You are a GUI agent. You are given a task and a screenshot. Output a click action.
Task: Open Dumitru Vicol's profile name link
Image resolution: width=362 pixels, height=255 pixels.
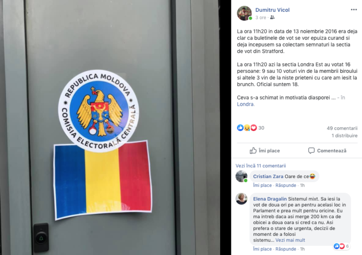272,10
